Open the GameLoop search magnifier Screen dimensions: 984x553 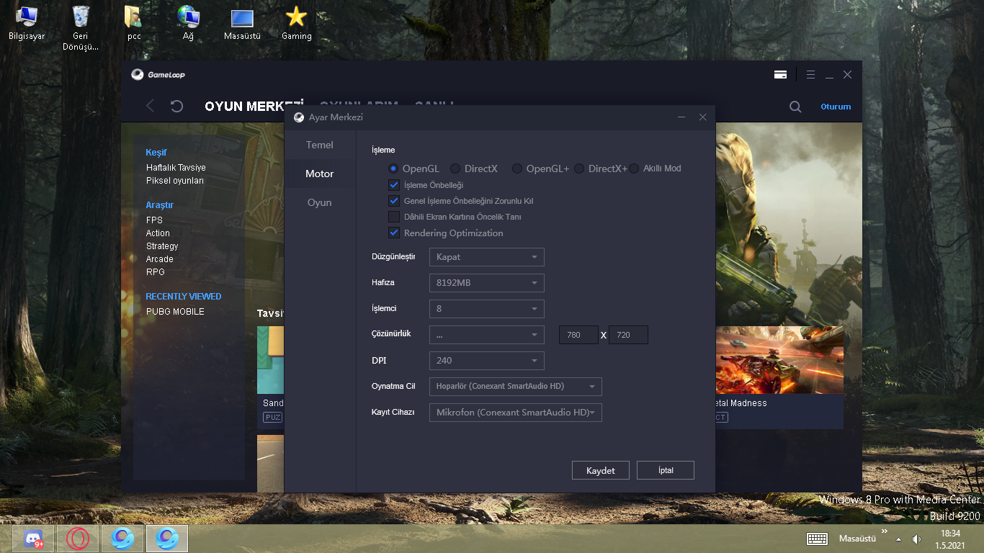coord(795,107)
